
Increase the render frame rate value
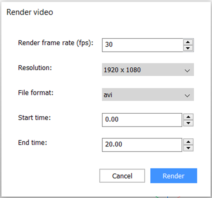(x=188, y=42)
